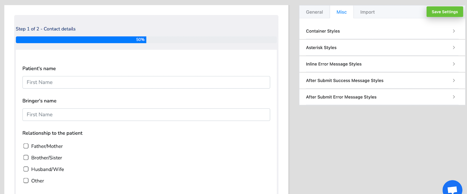
Task: Click After Submit Error Message Styles text
Action: [341, 97]
